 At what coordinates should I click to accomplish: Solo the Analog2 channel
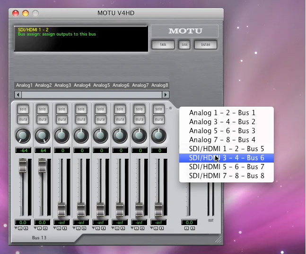pyautogui.click(x=43, y=109)
